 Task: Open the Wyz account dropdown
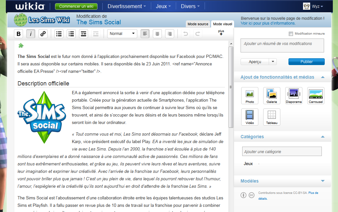click(317, 6)
